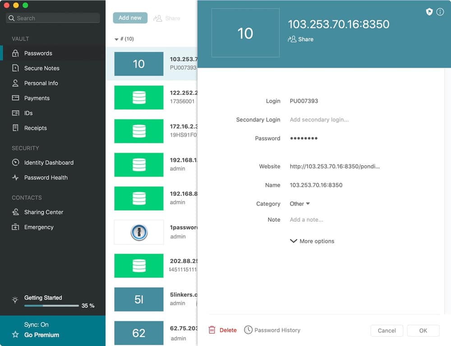Viewport: 451px width, 346px height.
Task: Select the 122.252.2 entry database icon
Action: 139,98
